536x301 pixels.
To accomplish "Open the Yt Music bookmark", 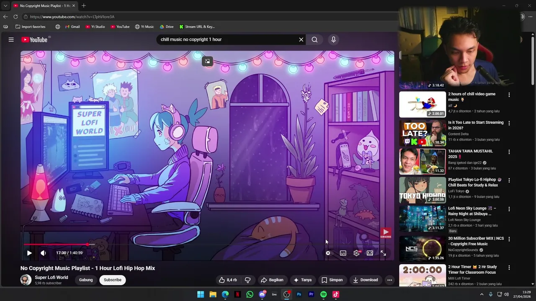I will [x=144, y=27].
